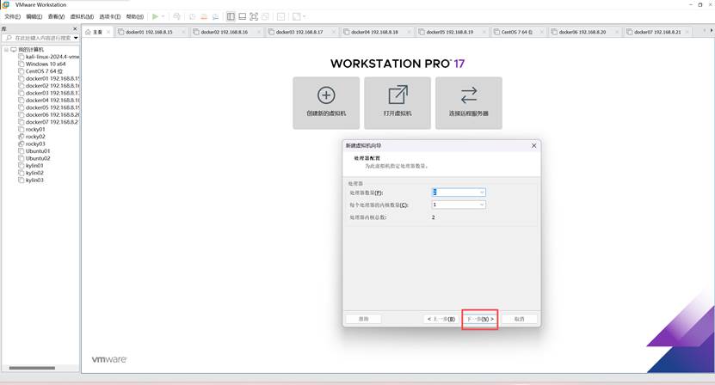Open the power options arrow beside play
The image size is (715, 385).
(163, 16)
